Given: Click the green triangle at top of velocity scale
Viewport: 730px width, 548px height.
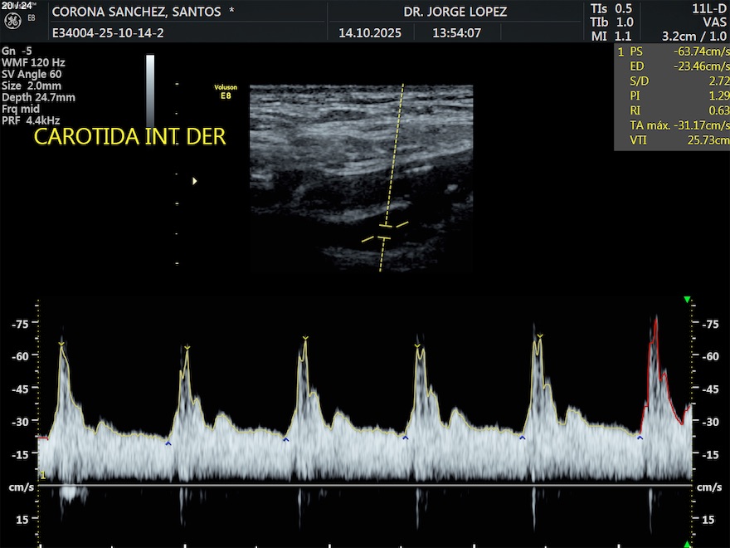Looking at the screenshot, I should (x=687, y=300).
